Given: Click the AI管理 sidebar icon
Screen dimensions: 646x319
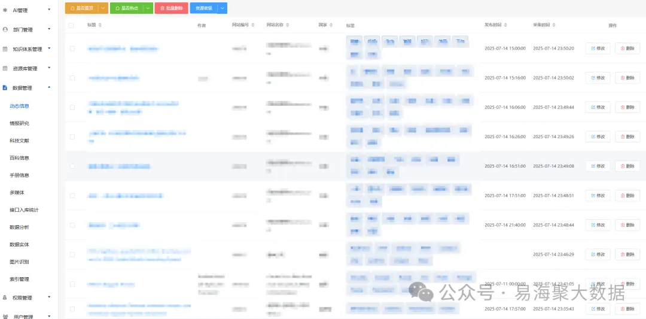Looking at the screenshot, I should click(5, 10).
